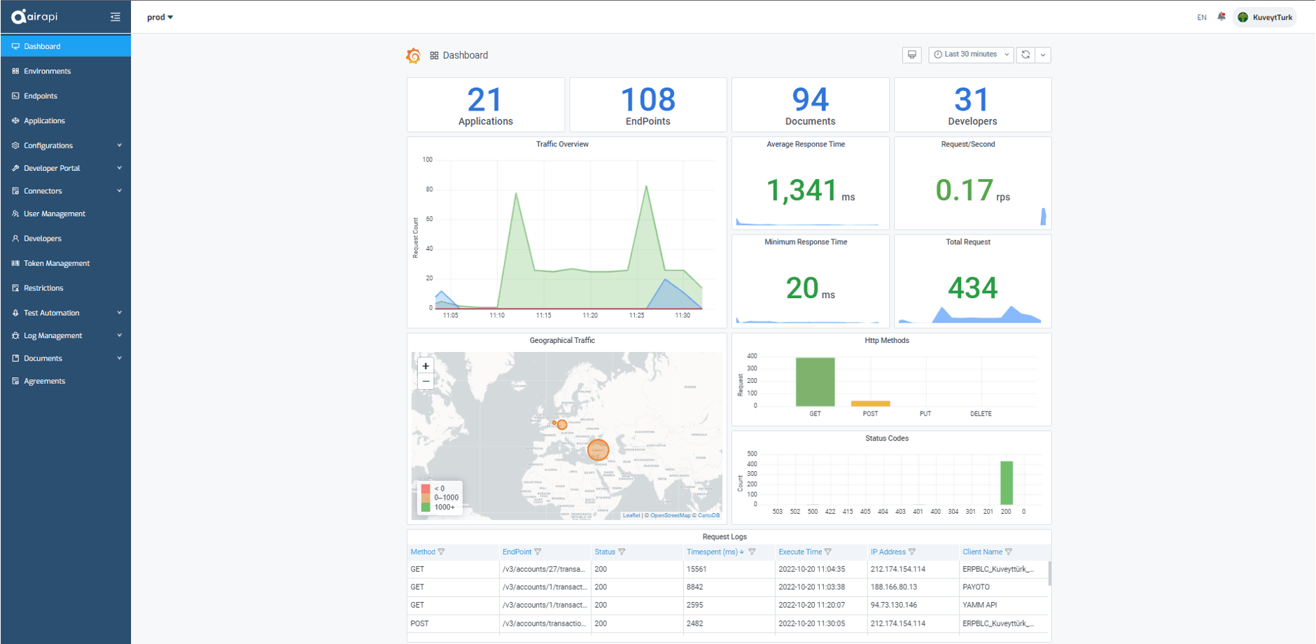
Task: Click the monitor view mode icon
Action: 911,55
